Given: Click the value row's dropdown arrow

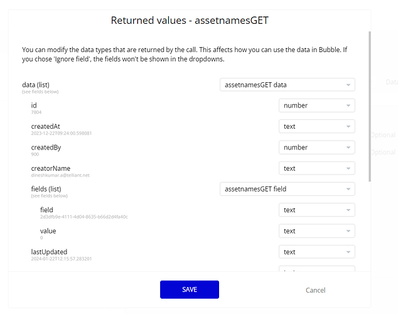Looking at the screenshot, I should 348,231.
